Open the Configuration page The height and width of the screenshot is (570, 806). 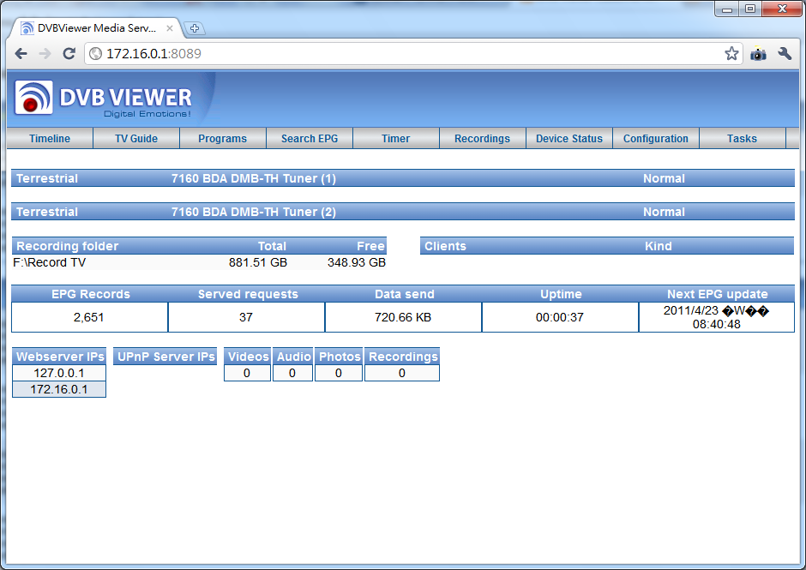[656, 139]
